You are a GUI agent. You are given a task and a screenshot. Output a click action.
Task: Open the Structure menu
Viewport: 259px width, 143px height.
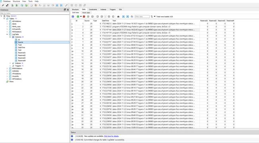[16, 1]
